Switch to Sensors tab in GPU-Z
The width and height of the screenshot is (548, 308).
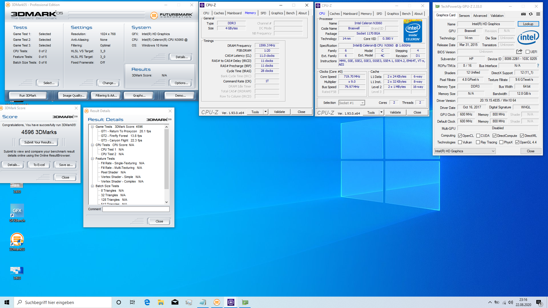click(x=464, y=16)
